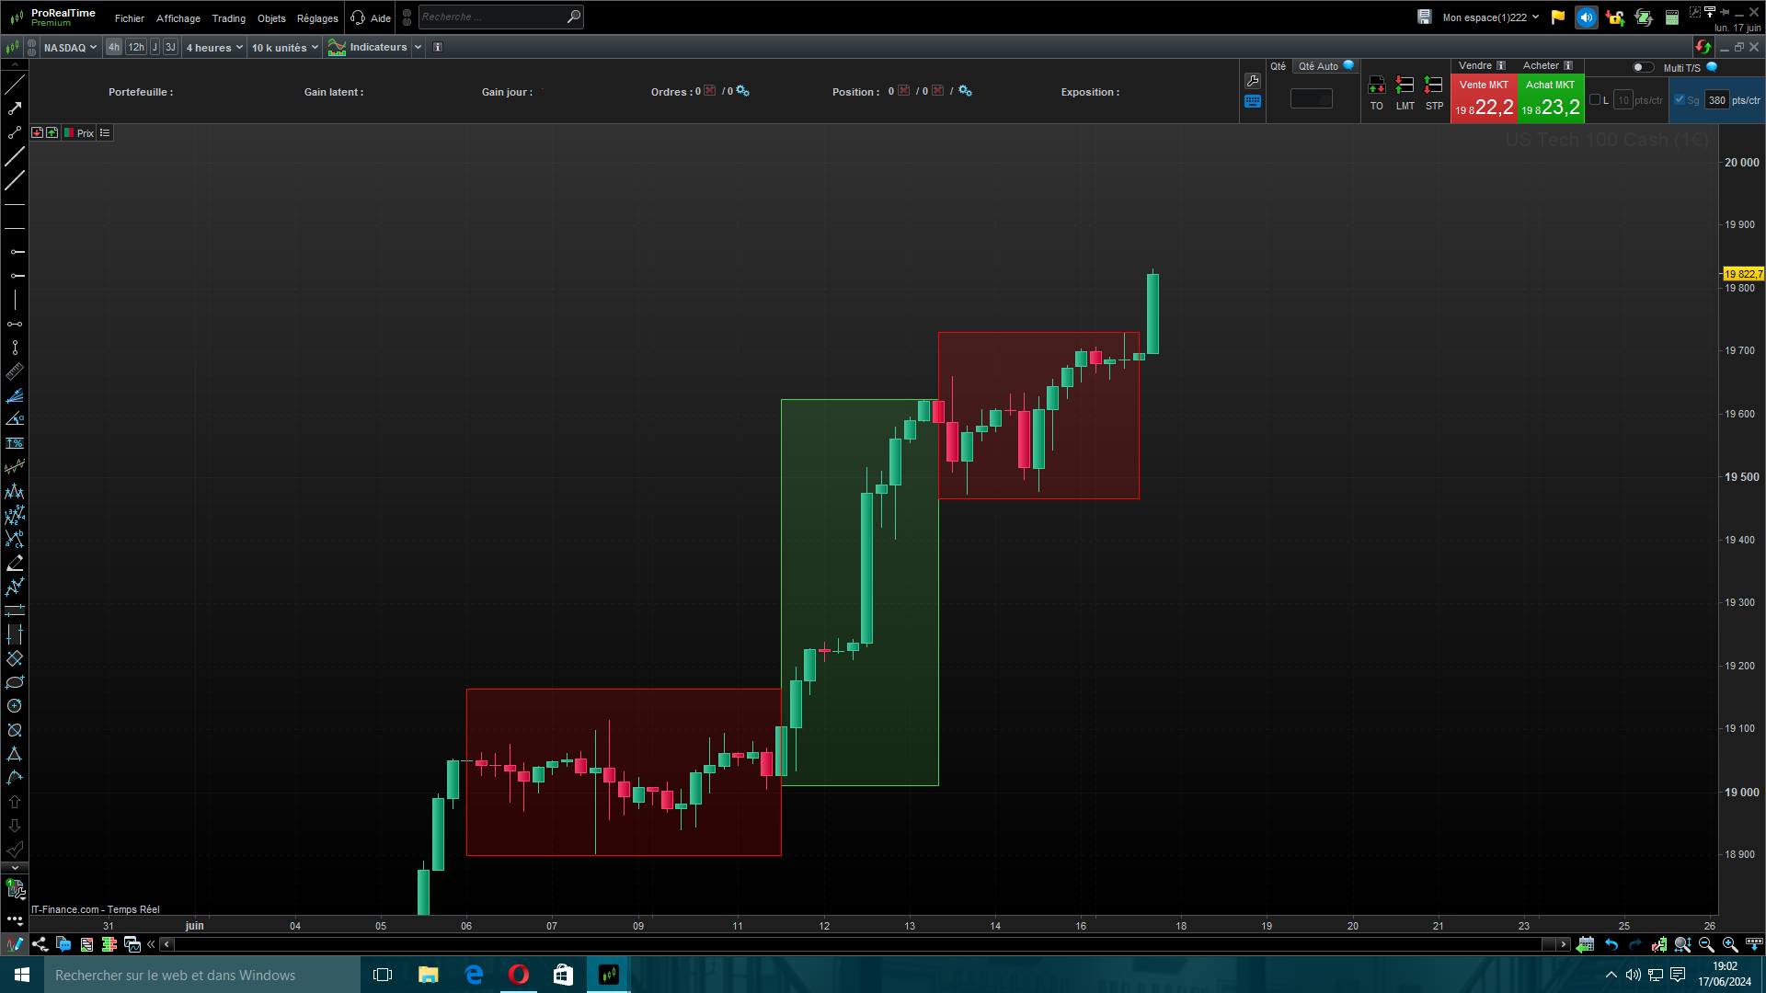Select the ellipse drawing tool

[15, 682]
